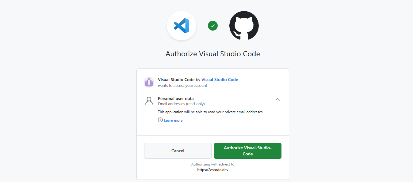
Task: Collapse the Personal user data section
Action: pos(278,99)
